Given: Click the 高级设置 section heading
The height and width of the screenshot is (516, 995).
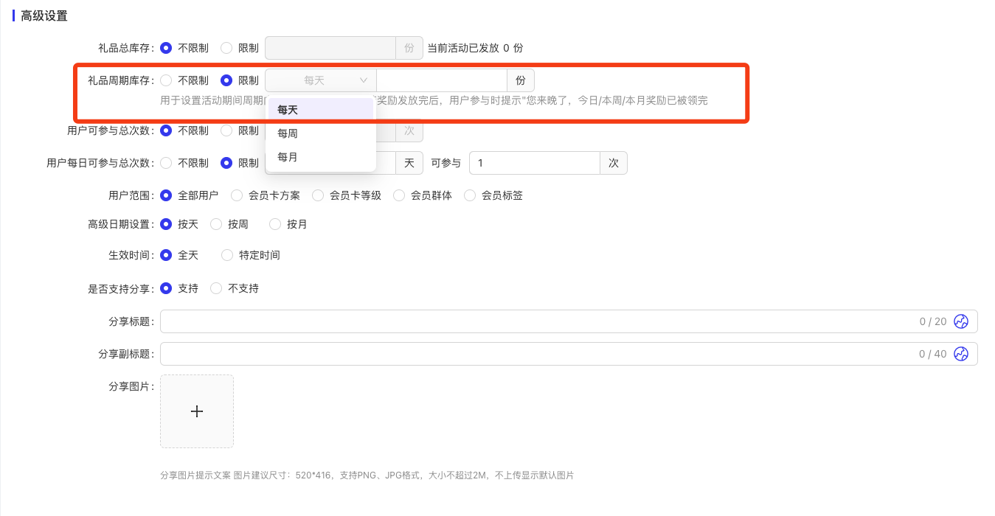Looking at the screenshot, I should [44, 15].
